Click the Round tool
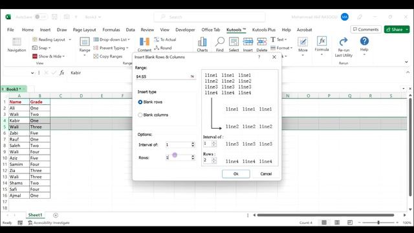 [163, 48]
